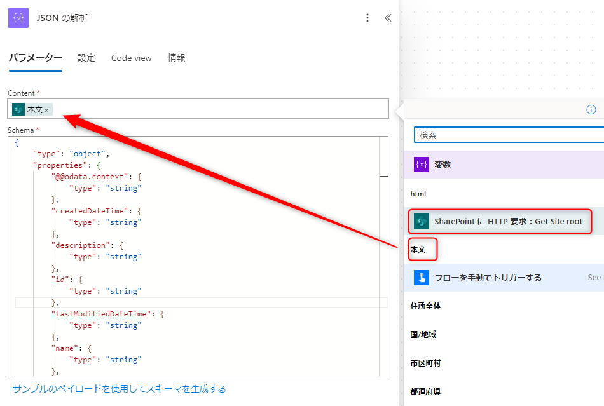Click the Schema editor scrollbar minimap
The image size is (604, 406).
pos(383,257)
